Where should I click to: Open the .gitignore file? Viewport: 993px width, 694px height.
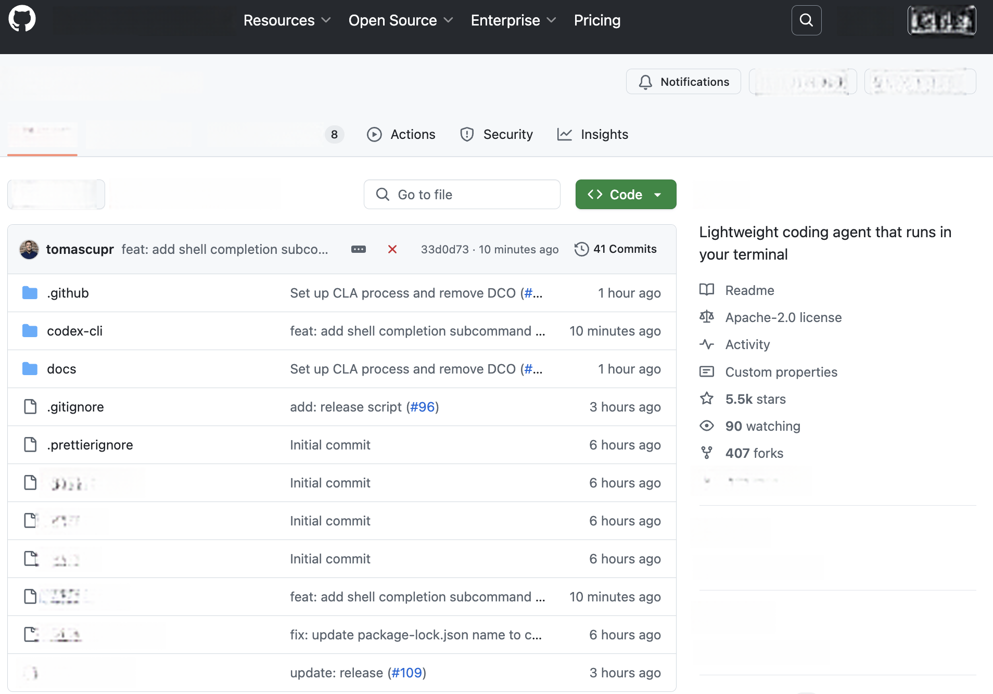pyautogui.click(x=75, y=407)
